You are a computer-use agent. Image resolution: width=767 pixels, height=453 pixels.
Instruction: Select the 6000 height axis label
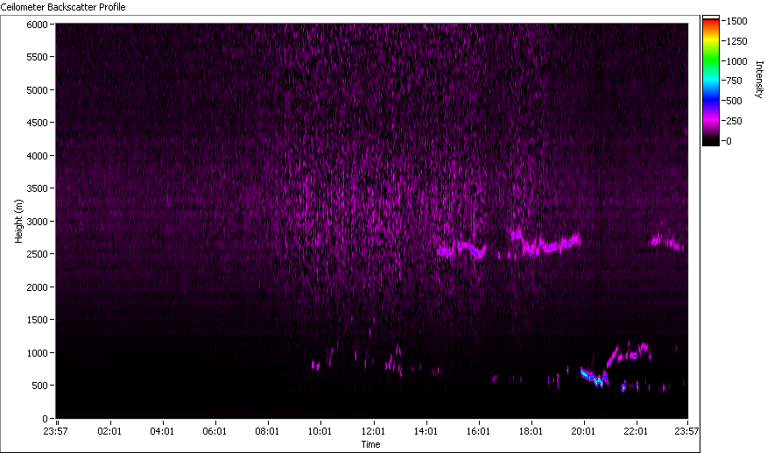37,25
